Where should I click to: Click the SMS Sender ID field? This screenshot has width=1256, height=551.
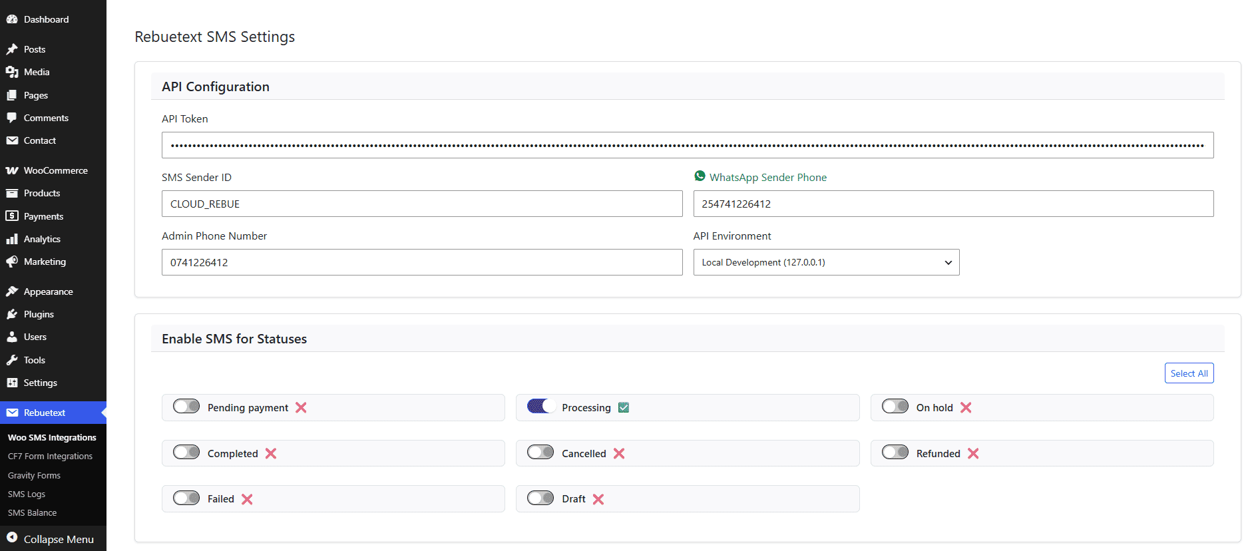(x=422, y=204)
